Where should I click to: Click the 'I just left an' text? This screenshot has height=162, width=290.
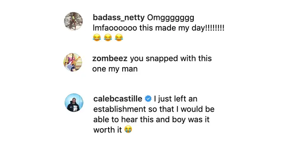[x=175, y=99]
